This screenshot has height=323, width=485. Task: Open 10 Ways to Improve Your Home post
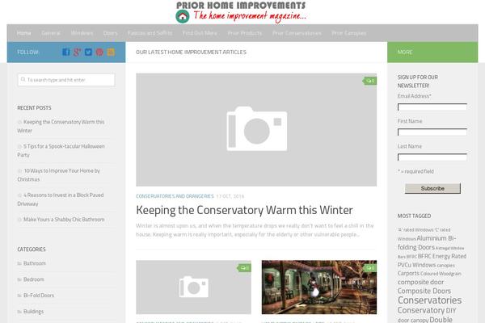(x=59, y=175)
